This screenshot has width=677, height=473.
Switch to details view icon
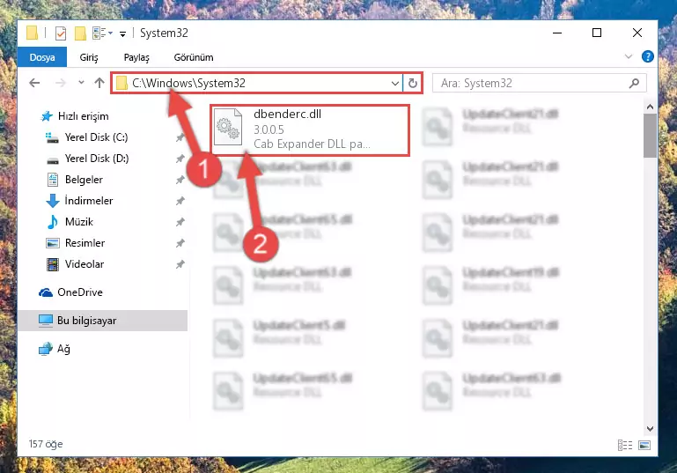(x=625, y=445)
